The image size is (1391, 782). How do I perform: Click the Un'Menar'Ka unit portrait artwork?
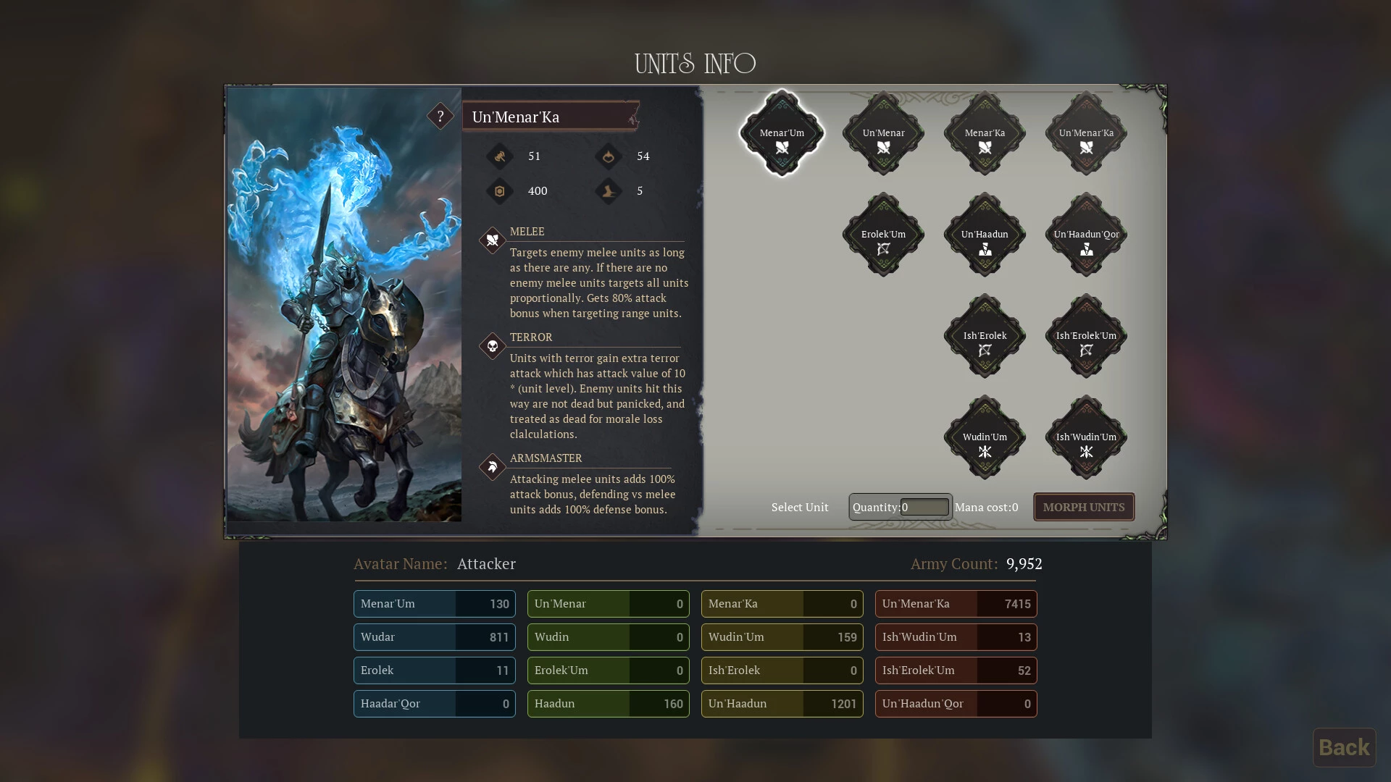344,304
